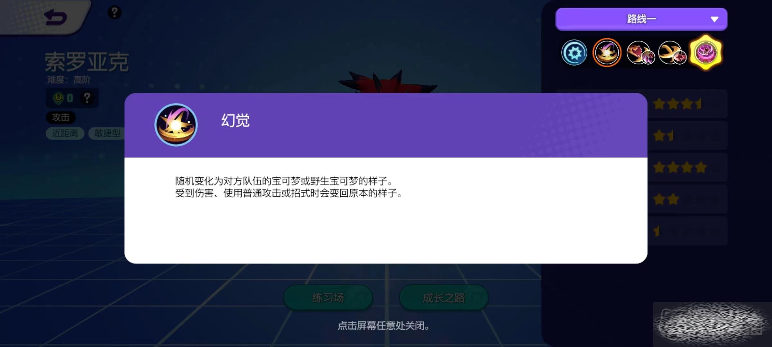
Task: Select the 攻击 role tag
Action: [x=60, y=117]
